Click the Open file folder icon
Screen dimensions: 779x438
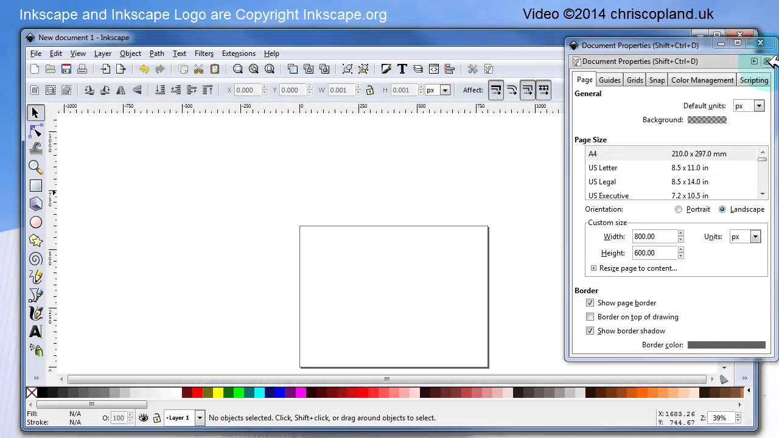(51, 69)
